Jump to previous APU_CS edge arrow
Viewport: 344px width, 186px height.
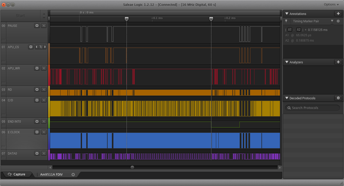click(37, 47)
